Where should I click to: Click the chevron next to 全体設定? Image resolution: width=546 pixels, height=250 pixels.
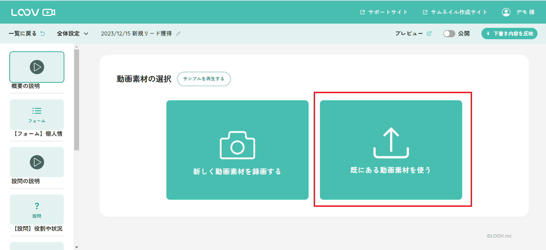point(86,34)
